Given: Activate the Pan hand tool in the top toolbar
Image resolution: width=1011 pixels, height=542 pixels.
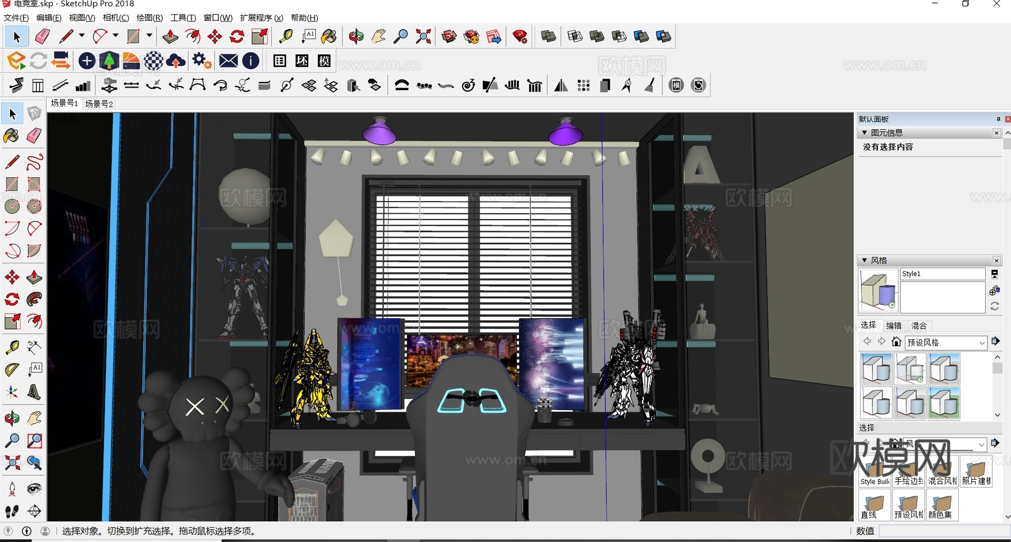Looking at the screenshot, I should [x=379, y=37].
